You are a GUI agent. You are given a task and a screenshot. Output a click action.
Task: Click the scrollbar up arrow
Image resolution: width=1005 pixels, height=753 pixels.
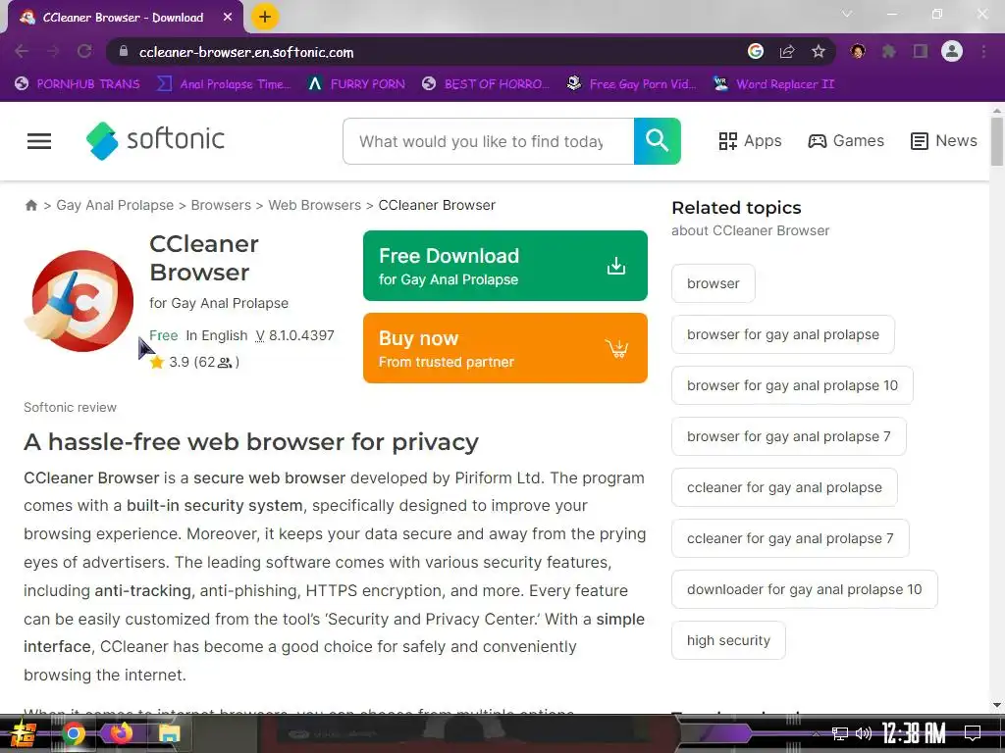pos(997,110)
